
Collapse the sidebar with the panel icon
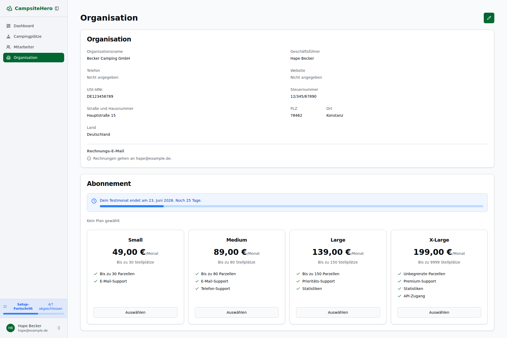point(57,8)
